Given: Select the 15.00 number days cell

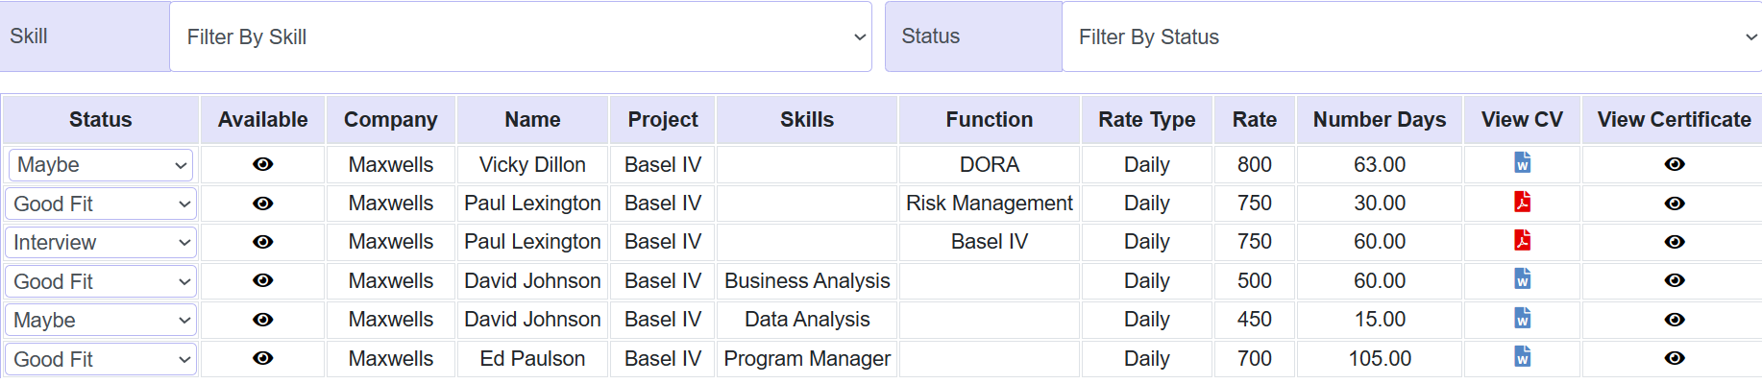Looking at the screenshot, I should (1380, 320).
